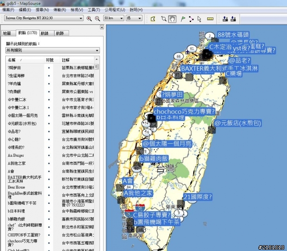287x251 pixels.
Task: Select waypoint row b日本料理 in list
Action: click(x=51, y=211)
